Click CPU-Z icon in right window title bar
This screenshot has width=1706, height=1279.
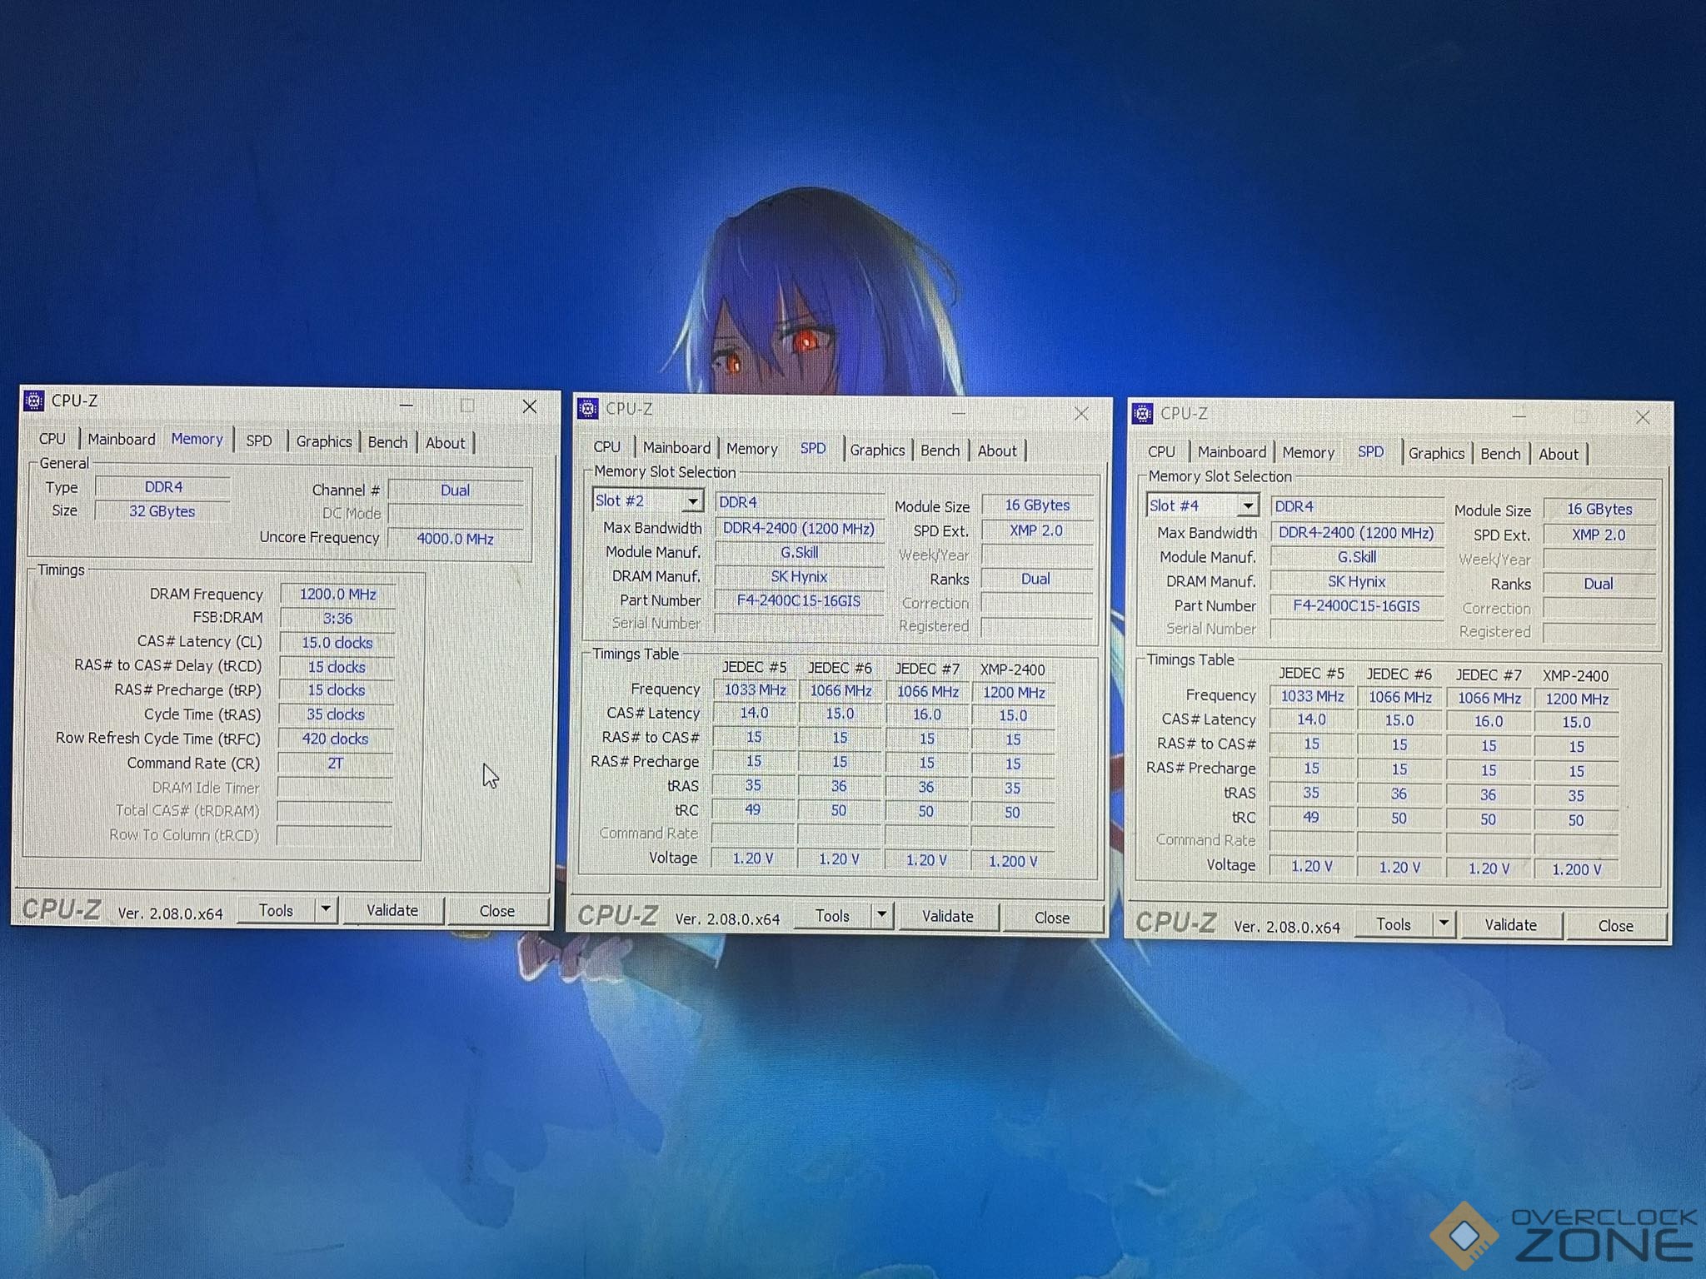tap(1143, 413)
